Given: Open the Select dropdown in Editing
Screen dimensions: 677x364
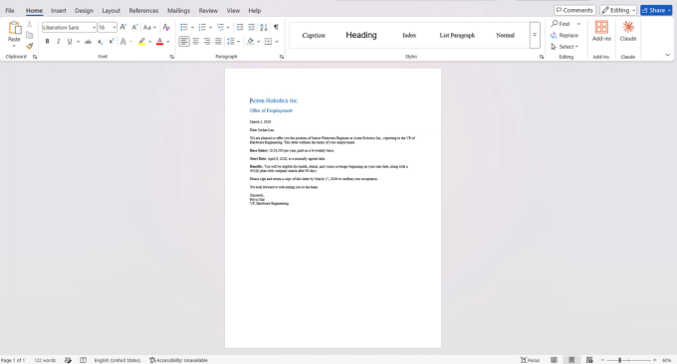Looking at the screenshot, I should [x=564, y=47].
